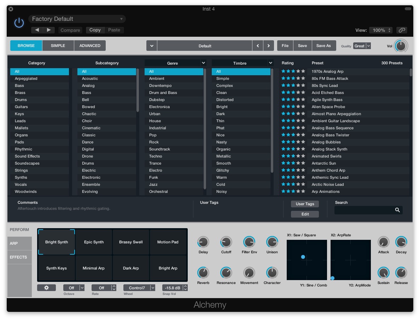Click the Cutoff knob
The width and height of the screenshot is (420, 320).
(x=226, y=242)
